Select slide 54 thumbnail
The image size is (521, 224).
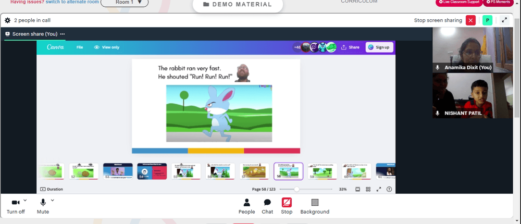tap(152, 171)
